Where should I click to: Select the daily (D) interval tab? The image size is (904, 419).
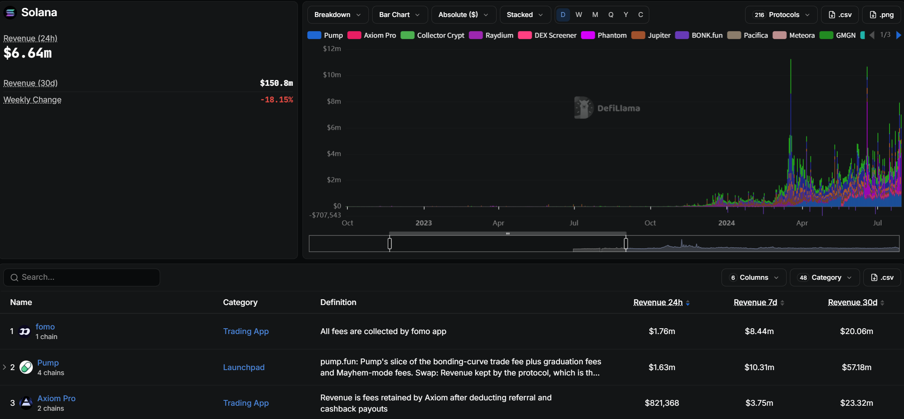563,15
